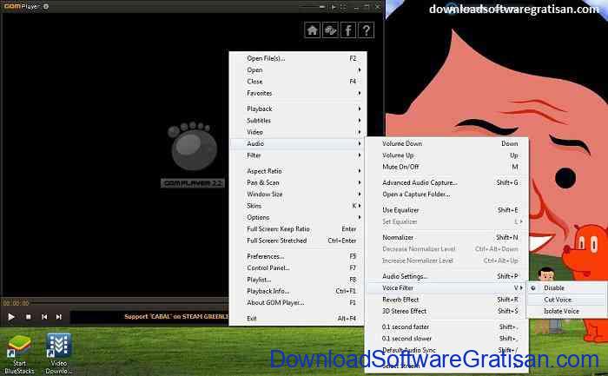
Task: Click the Facebook icon in the player
Action: point(348,30)
